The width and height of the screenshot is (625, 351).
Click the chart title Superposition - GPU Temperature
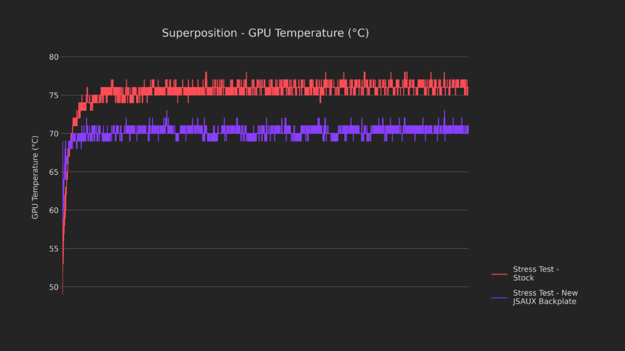click(x=265, y=33)
